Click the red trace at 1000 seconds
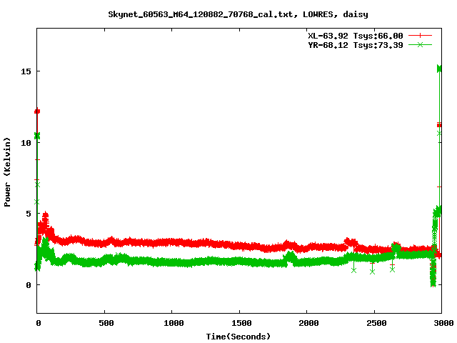Screen dimensions: 457x343 tap(172, 243)
